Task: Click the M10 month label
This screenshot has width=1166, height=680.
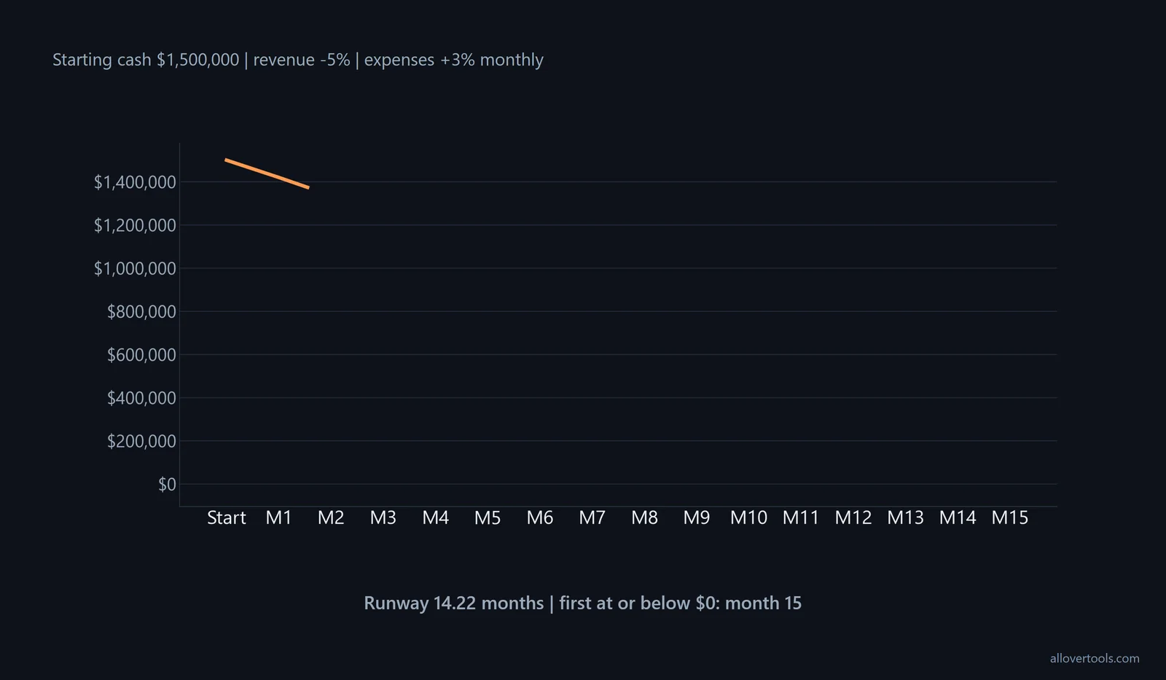Action: [748, 517]
